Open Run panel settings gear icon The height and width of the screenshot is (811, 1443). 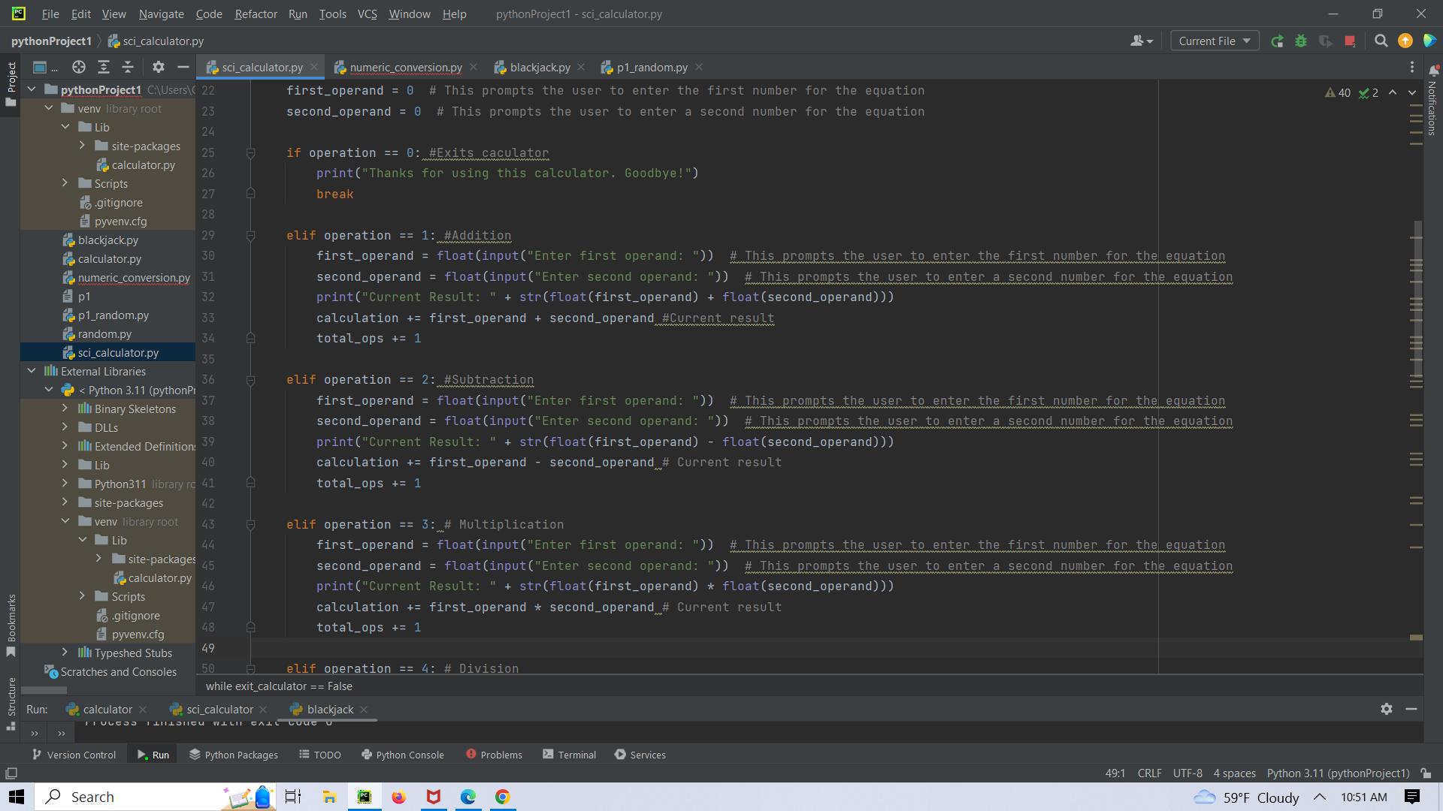[x=1387, y=709]
